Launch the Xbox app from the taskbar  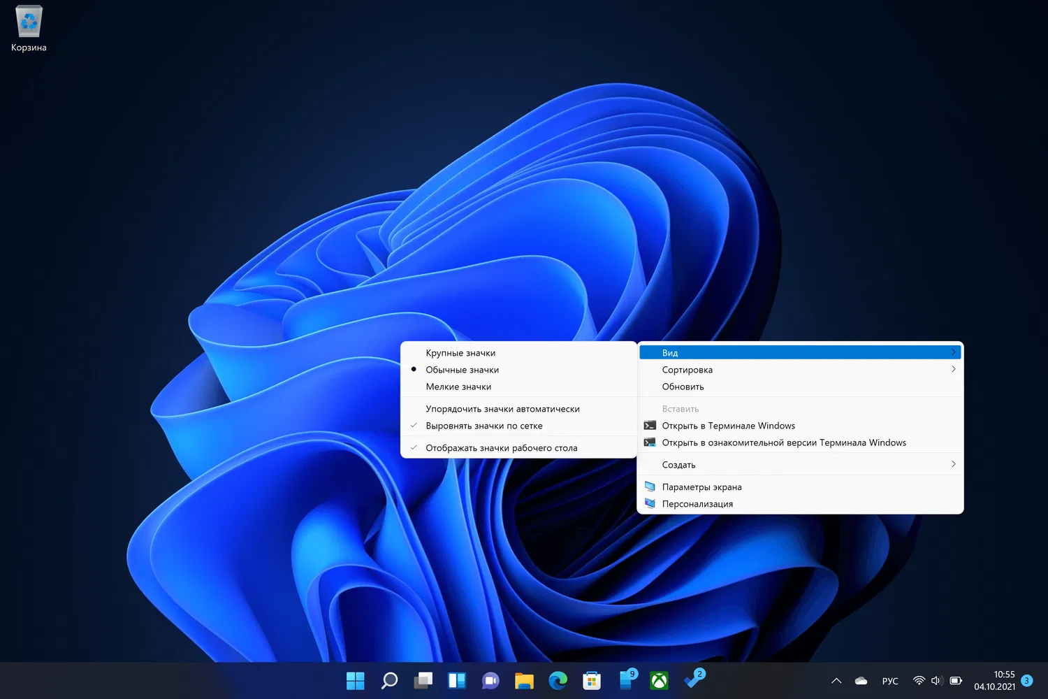click(659, 681)
